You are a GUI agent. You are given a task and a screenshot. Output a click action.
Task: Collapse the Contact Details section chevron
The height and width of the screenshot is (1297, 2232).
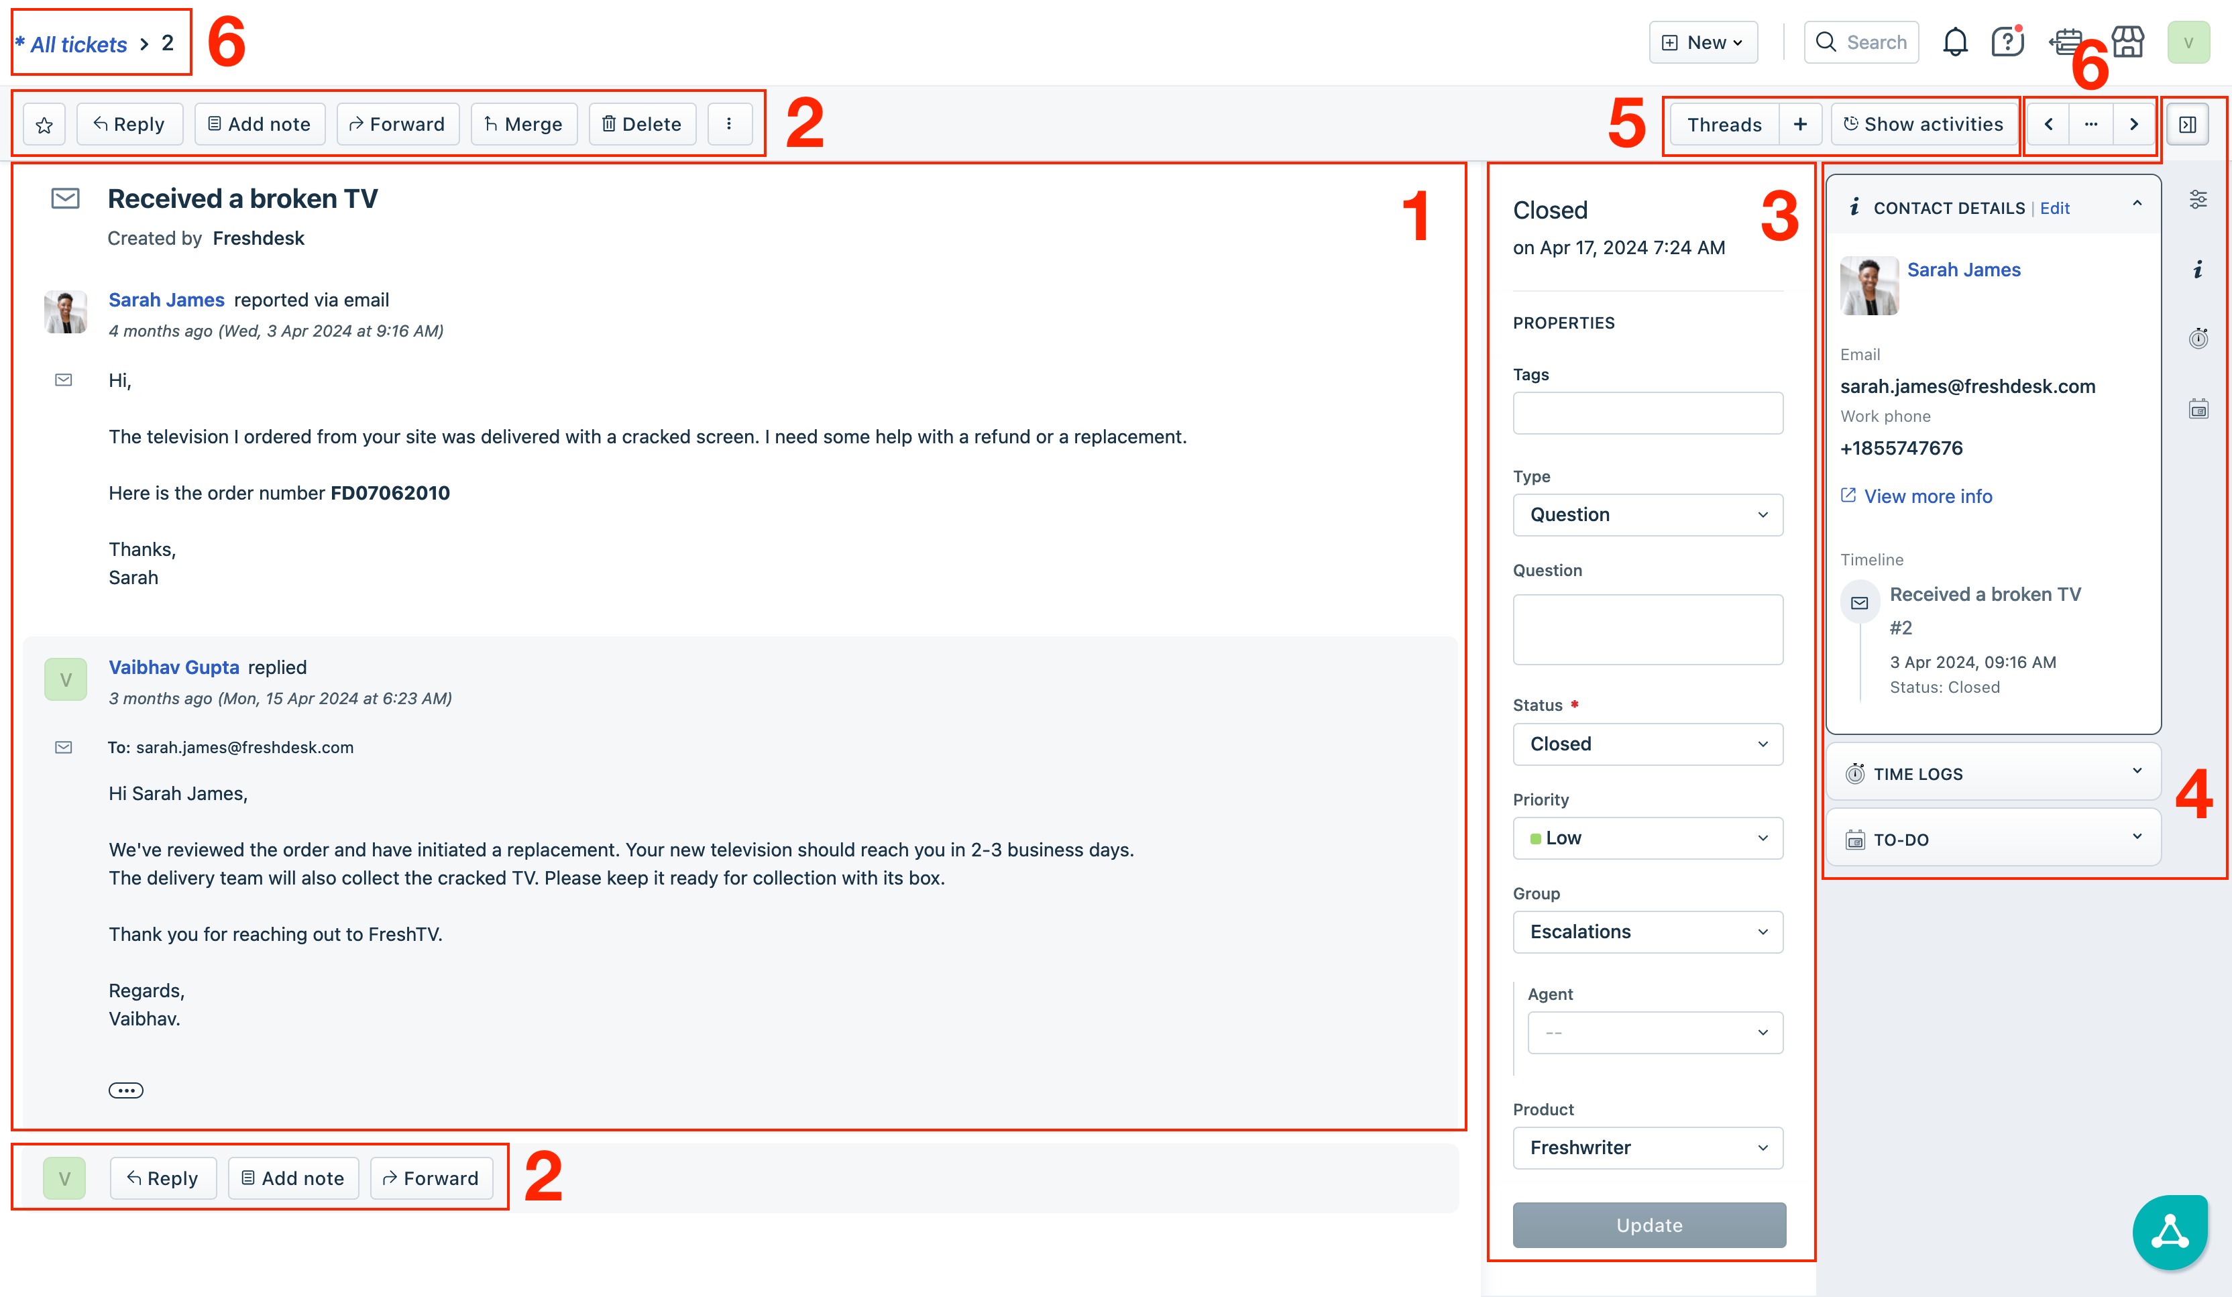click(2137, 204)
